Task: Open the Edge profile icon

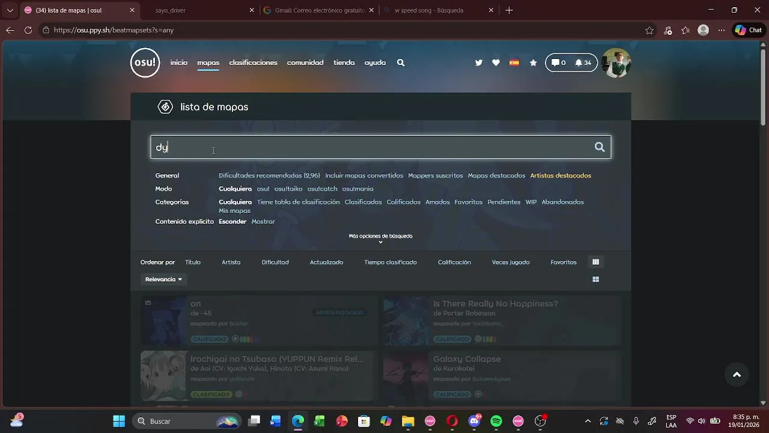Action: point(704,30)
